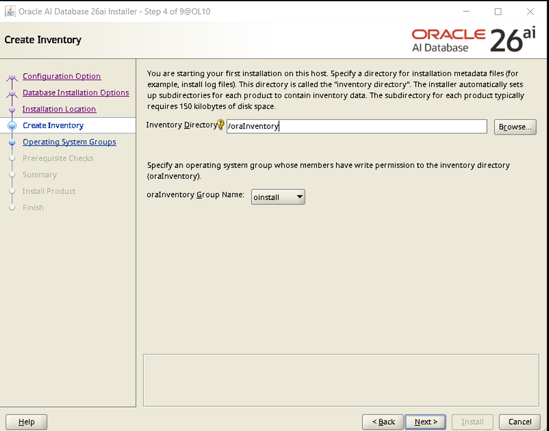Click the Create Inventory current step bullet
The height and width of the screenshot is (431, 549).
point(12,125)
